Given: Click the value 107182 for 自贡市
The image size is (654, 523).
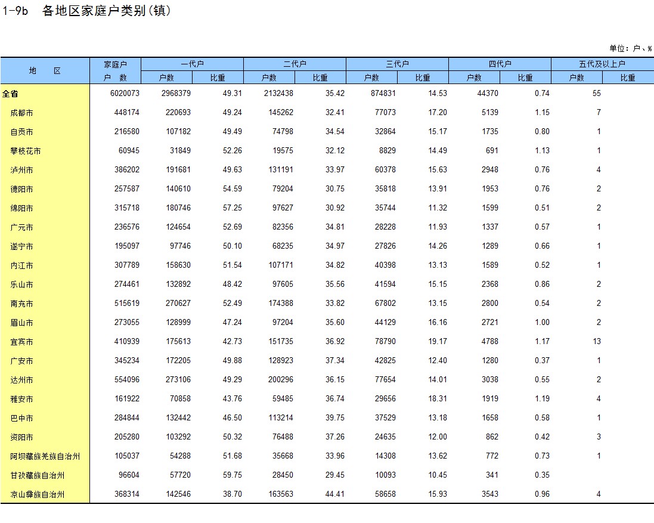Looking at the screenshot, I should tap(178, 132).
